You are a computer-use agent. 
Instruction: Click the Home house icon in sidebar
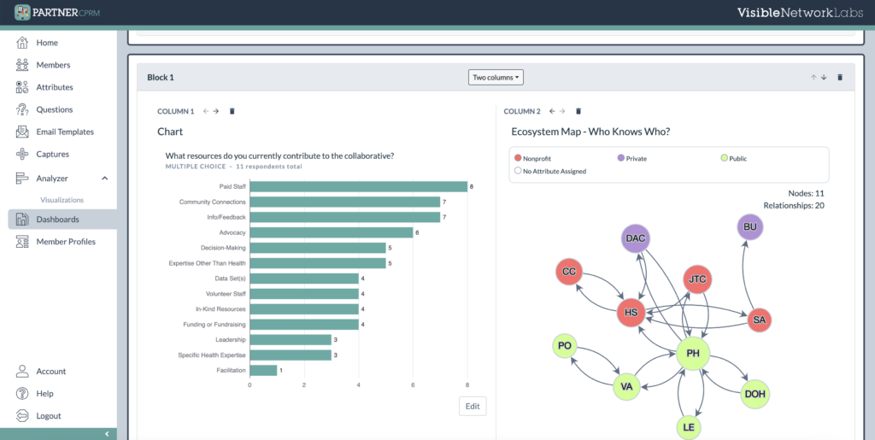(22, 43)
